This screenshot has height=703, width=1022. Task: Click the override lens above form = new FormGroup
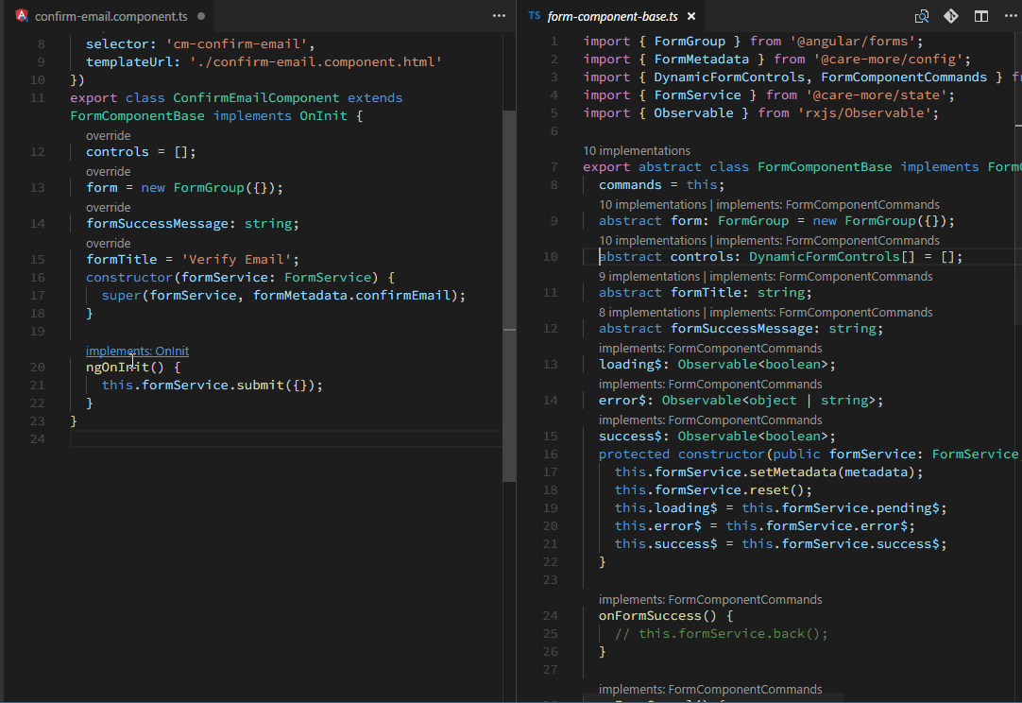click(x=109, y=172)
